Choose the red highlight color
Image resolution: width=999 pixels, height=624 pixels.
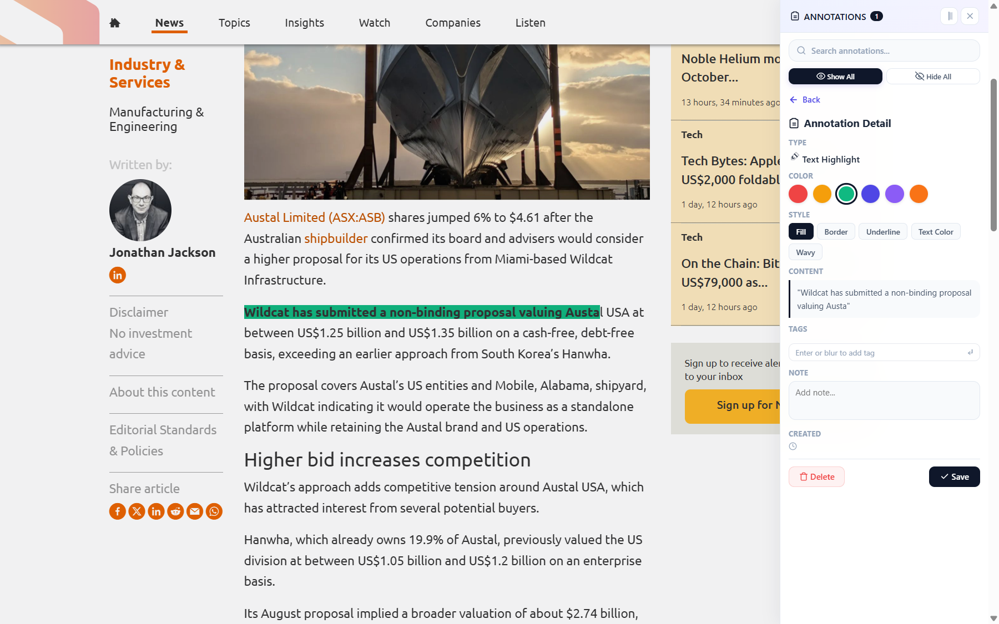pos(798,194)
